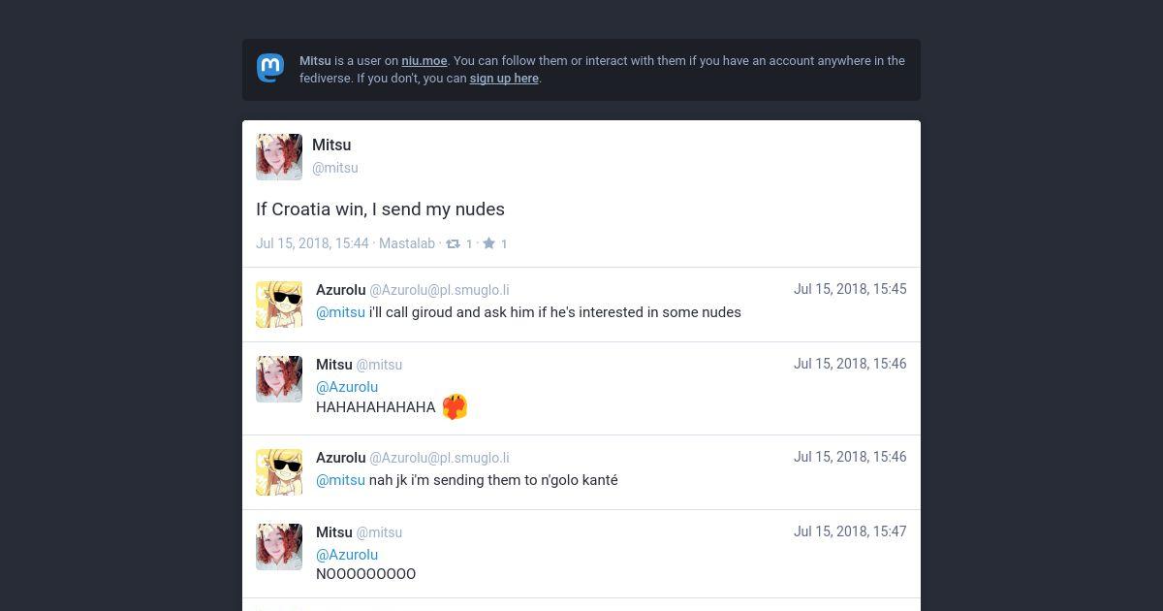This screenshot has height=611, width=1163.
Task: Open the 15:45 timestamp on Azurolu's reply
Action: (x=850, y=289)
